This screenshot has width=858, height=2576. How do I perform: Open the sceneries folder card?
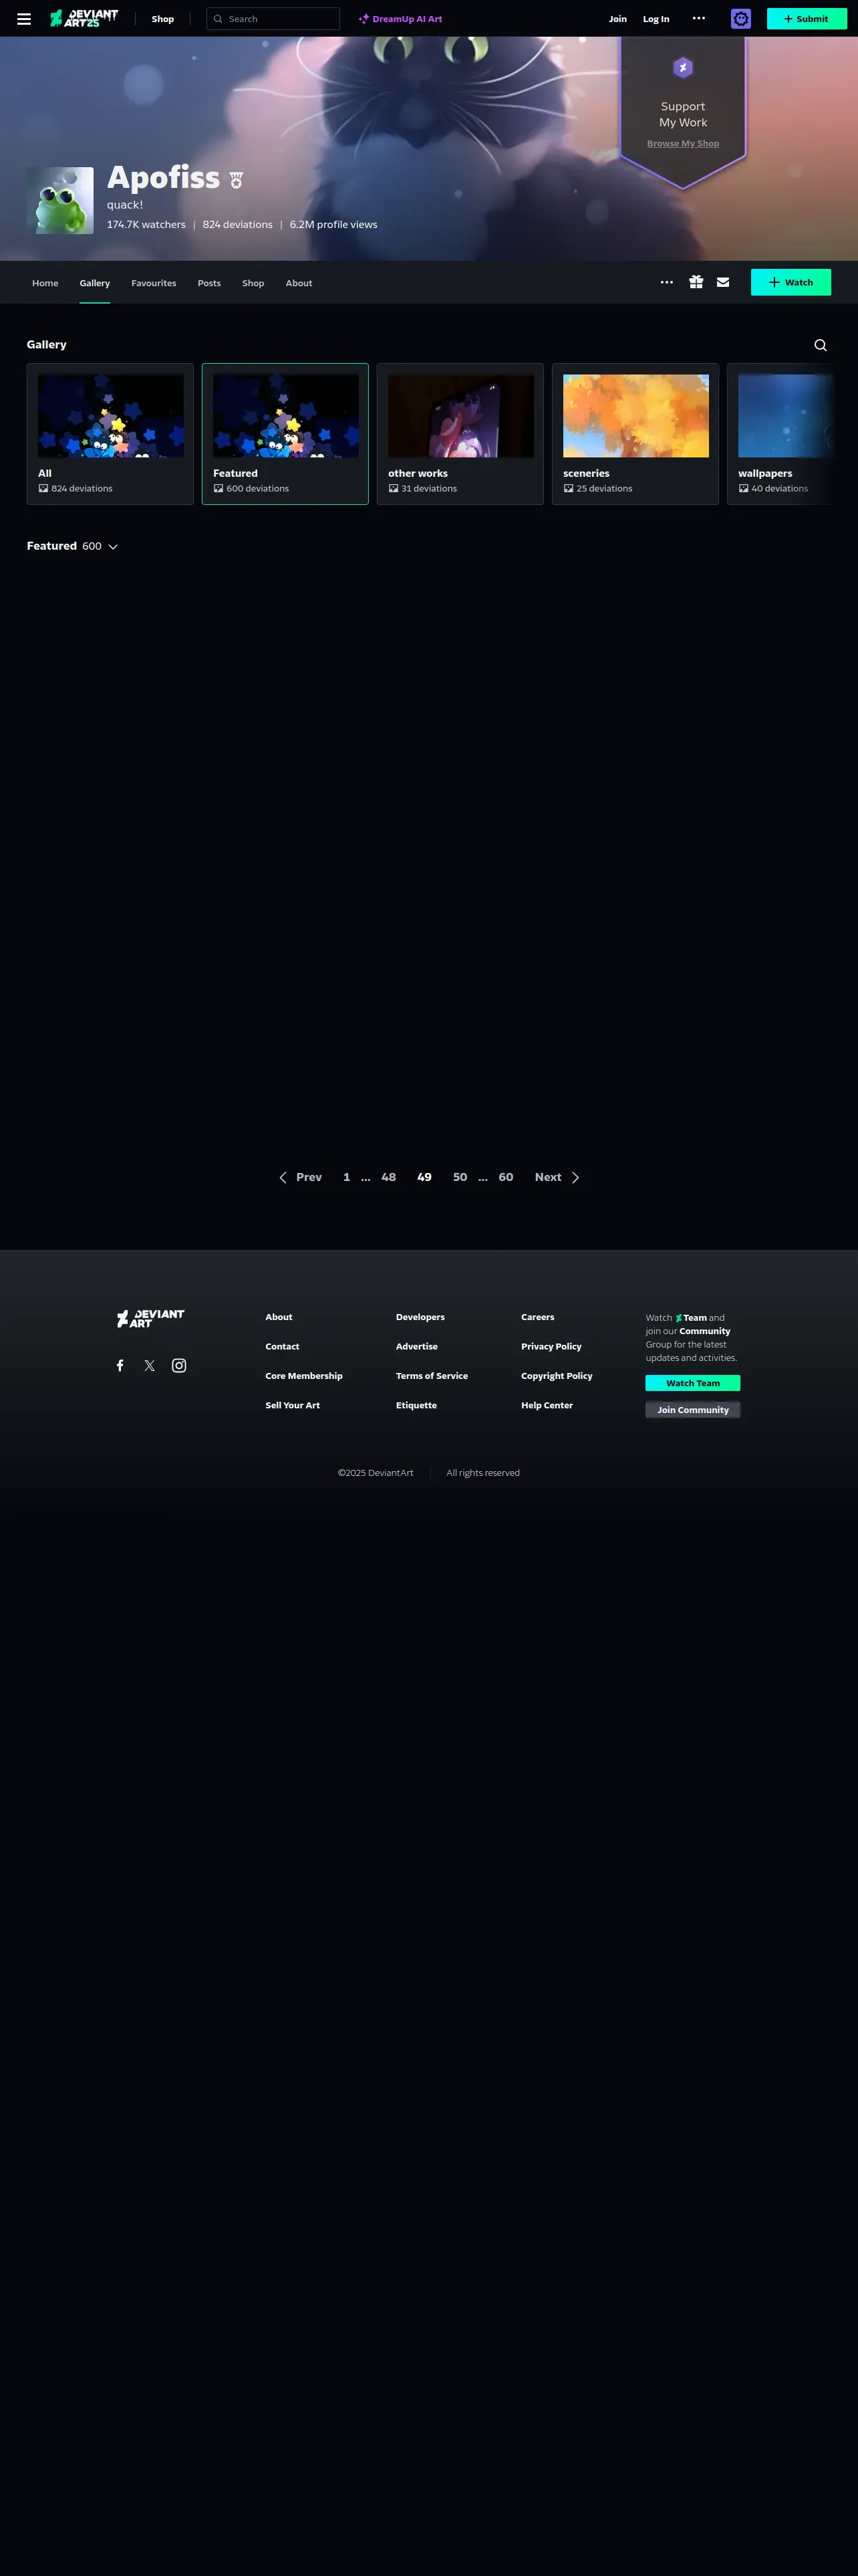click(635, 434)
